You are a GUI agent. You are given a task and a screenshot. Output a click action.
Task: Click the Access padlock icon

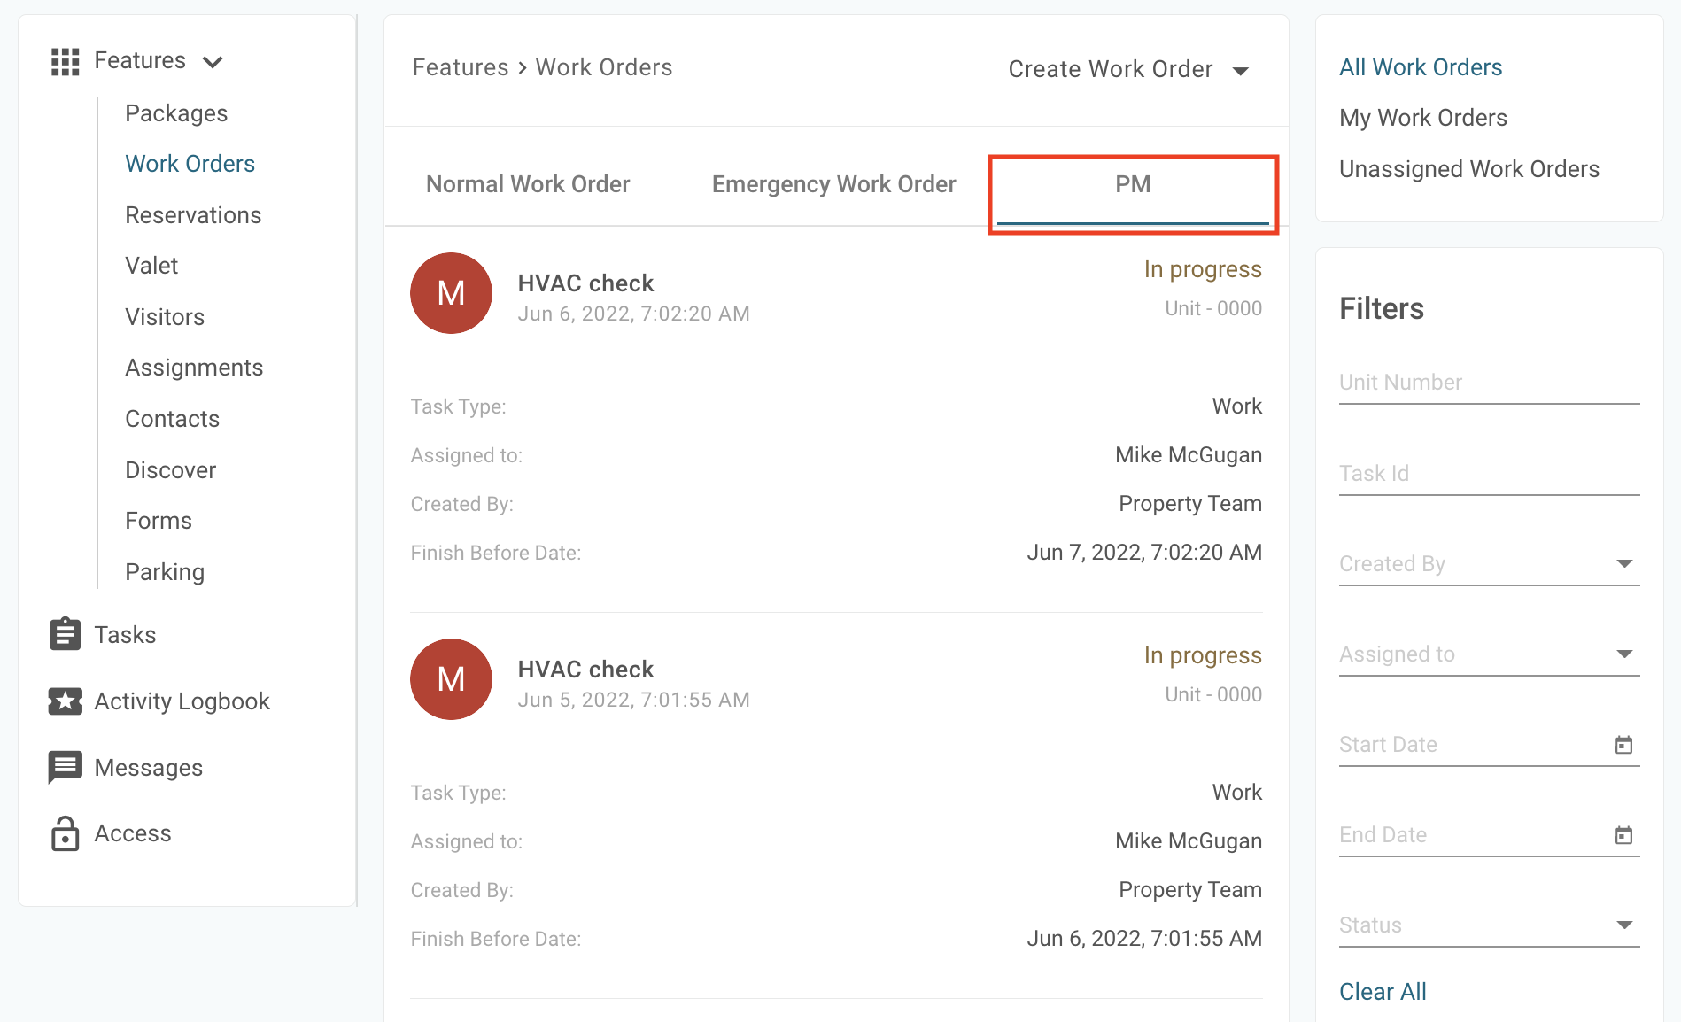coord(65,833)
